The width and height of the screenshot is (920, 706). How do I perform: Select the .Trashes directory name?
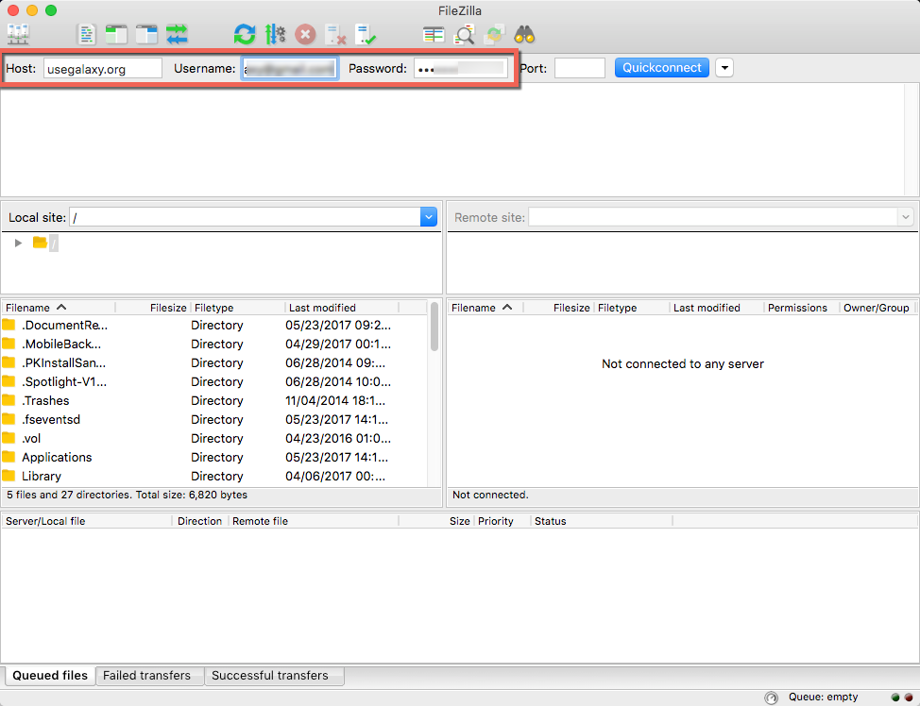[x=45, y=400]
